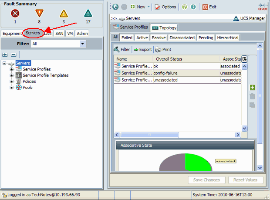
Task: Show the Hierarchical subtab
Action: [228, 37]
